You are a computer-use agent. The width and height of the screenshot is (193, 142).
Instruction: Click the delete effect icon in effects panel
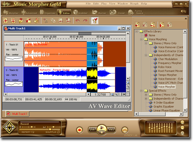click(145, 25)
